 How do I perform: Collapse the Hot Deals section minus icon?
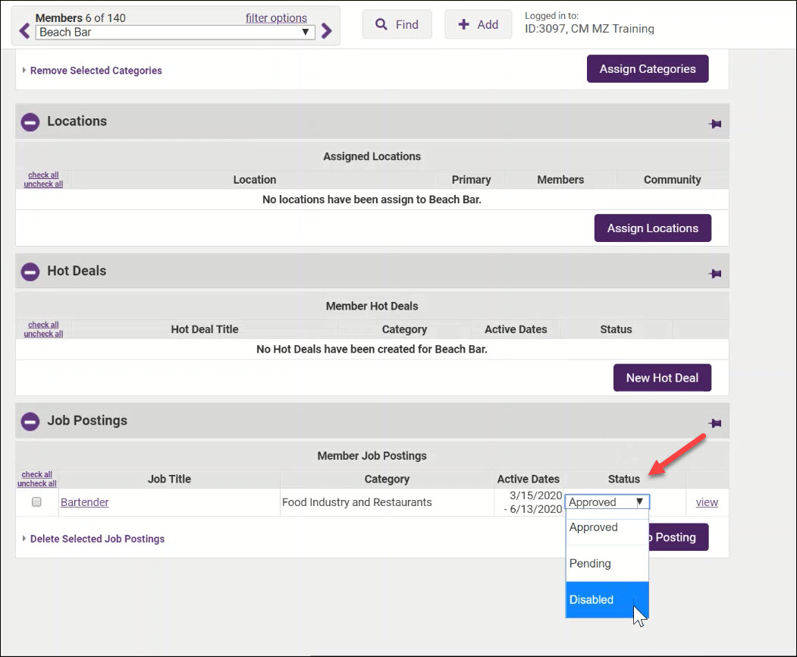(x=30, y=271)
